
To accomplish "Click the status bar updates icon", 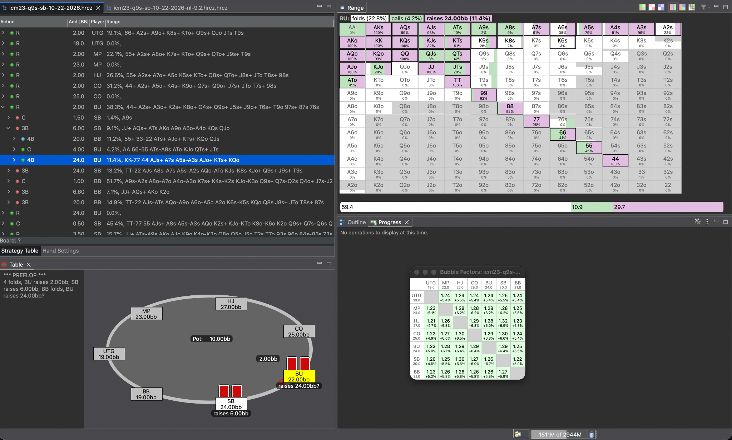I will coord(518,434).
